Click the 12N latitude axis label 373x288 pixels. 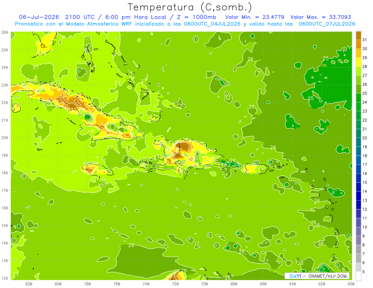(x=4, y=278)
